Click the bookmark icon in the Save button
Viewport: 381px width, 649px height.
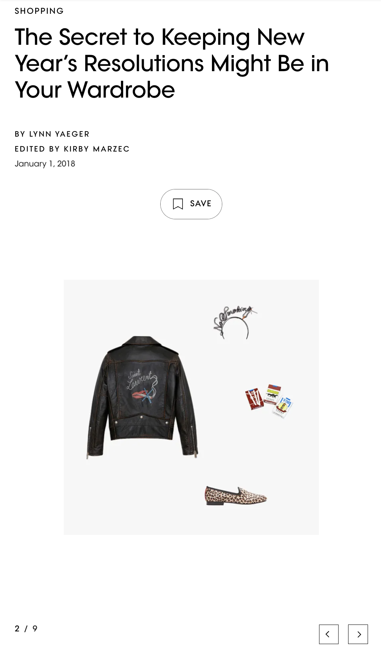click(178, 204)
